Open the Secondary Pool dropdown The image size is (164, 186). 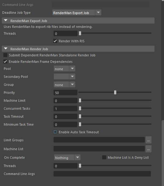(x=65, y=77)
